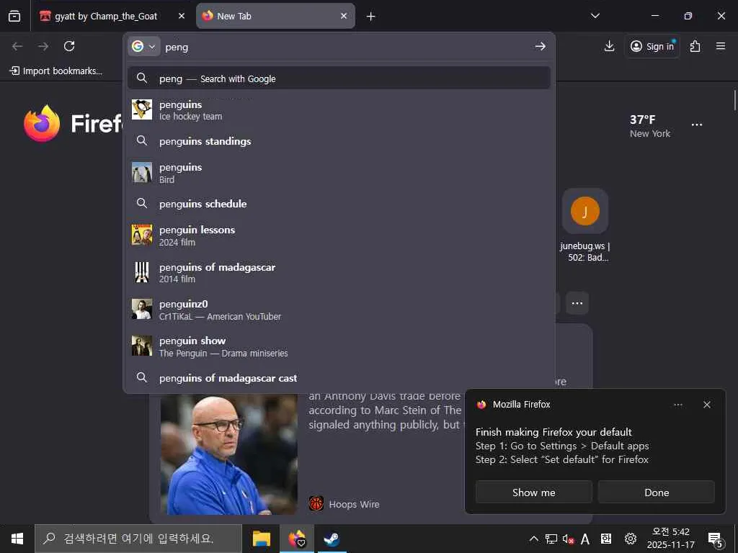Image resolution: width=738 pixels, height=553 pixels.
Task: Click the penguinz0 portrait thumbnail
Action: (x=142, y=309)
